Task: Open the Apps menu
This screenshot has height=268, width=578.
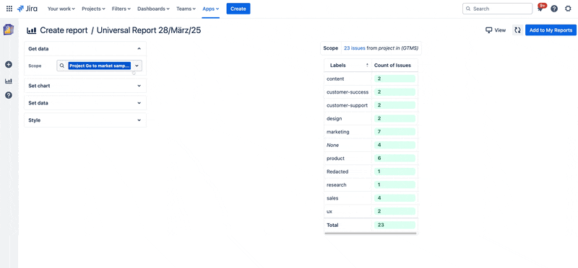Action: coord(210,9)
